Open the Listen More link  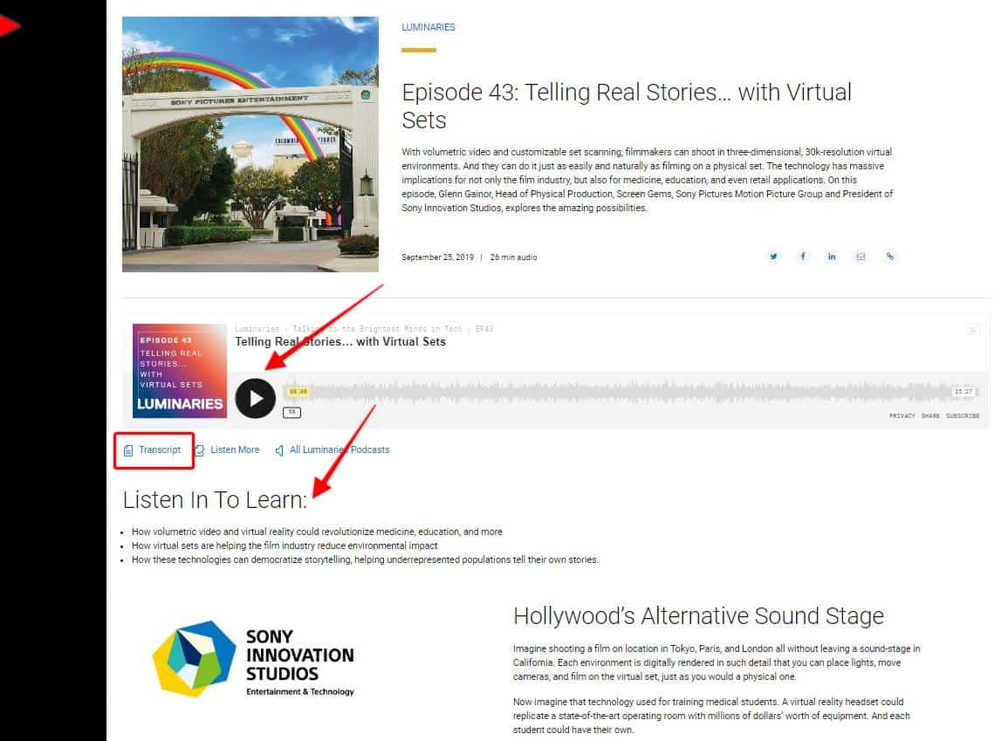coord(236,449)
